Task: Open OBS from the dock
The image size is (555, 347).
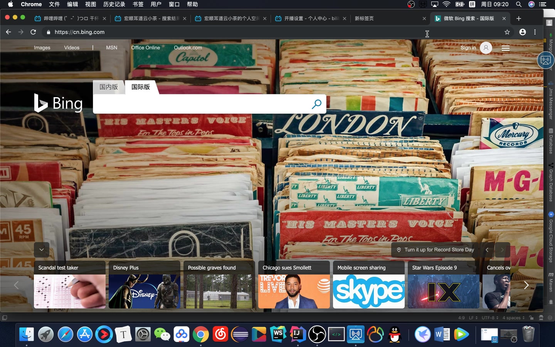Action: (317, 334)
